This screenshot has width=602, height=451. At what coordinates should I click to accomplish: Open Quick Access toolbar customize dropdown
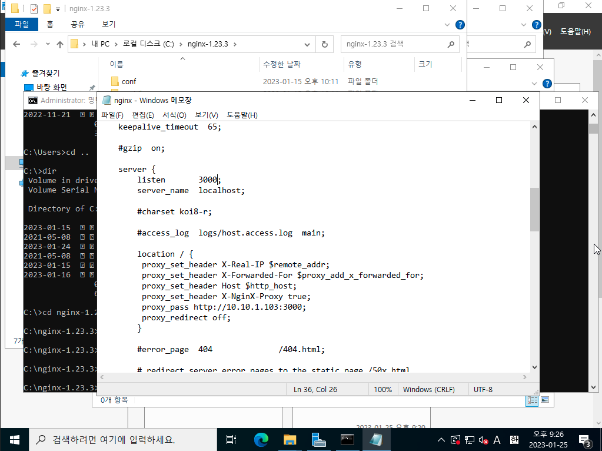pyautogui.click(x=58, y=9)
